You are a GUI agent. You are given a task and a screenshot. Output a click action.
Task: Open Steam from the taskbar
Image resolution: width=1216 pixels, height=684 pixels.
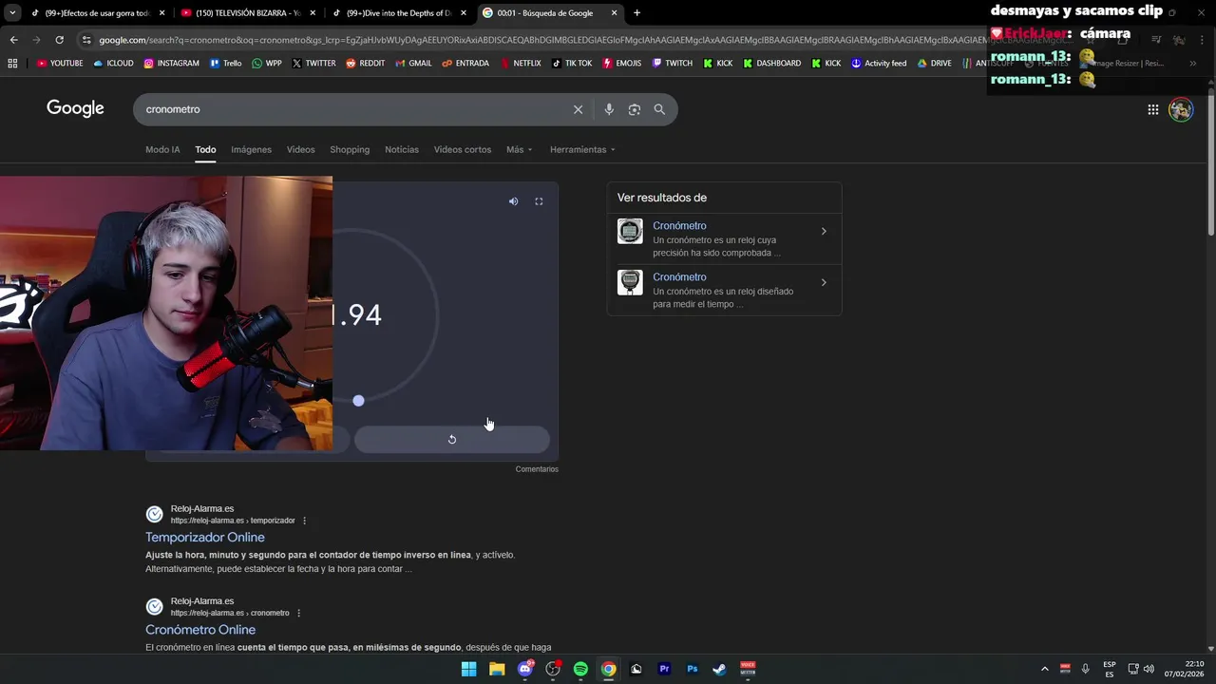(x=720, y=669)
